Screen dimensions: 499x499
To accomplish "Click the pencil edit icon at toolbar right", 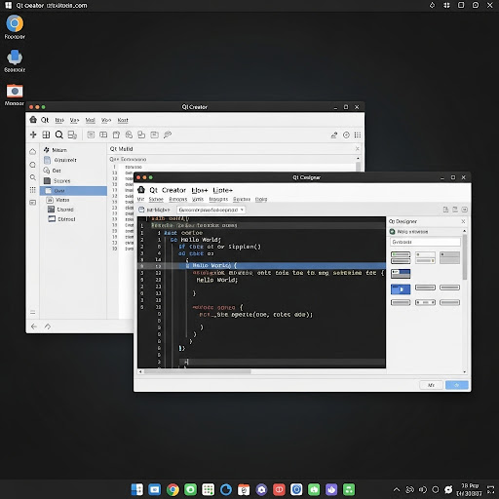I will pyautogui.click(x=334, y=134).
